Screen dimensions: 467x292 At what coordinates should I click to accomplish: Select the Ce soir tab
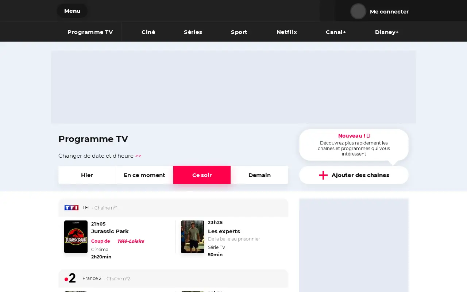pyautogui.click(x=202, y=175)
